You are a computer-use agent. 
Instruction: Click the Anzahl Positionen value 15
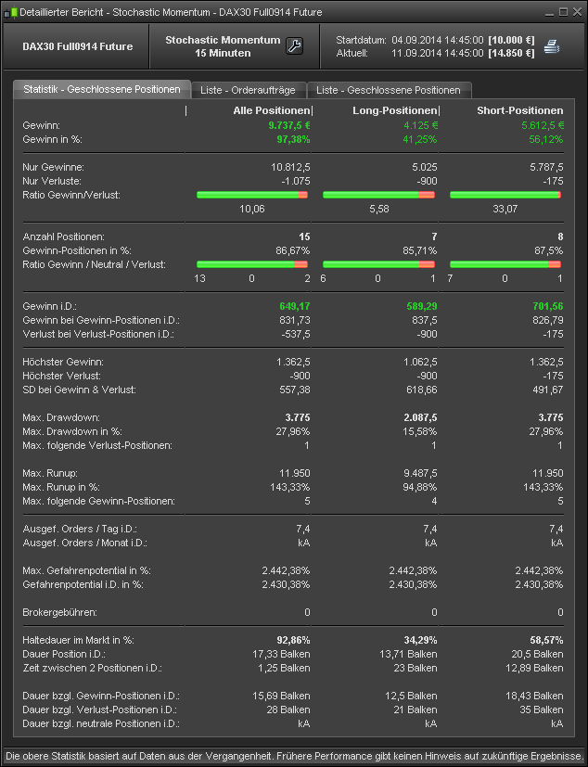(304, 236)
